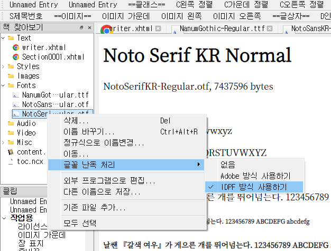Viewport: 331px width, 251px height.
Task: Click the font file icon of NotoSans…ular.otf
Action: coord(16,104)
